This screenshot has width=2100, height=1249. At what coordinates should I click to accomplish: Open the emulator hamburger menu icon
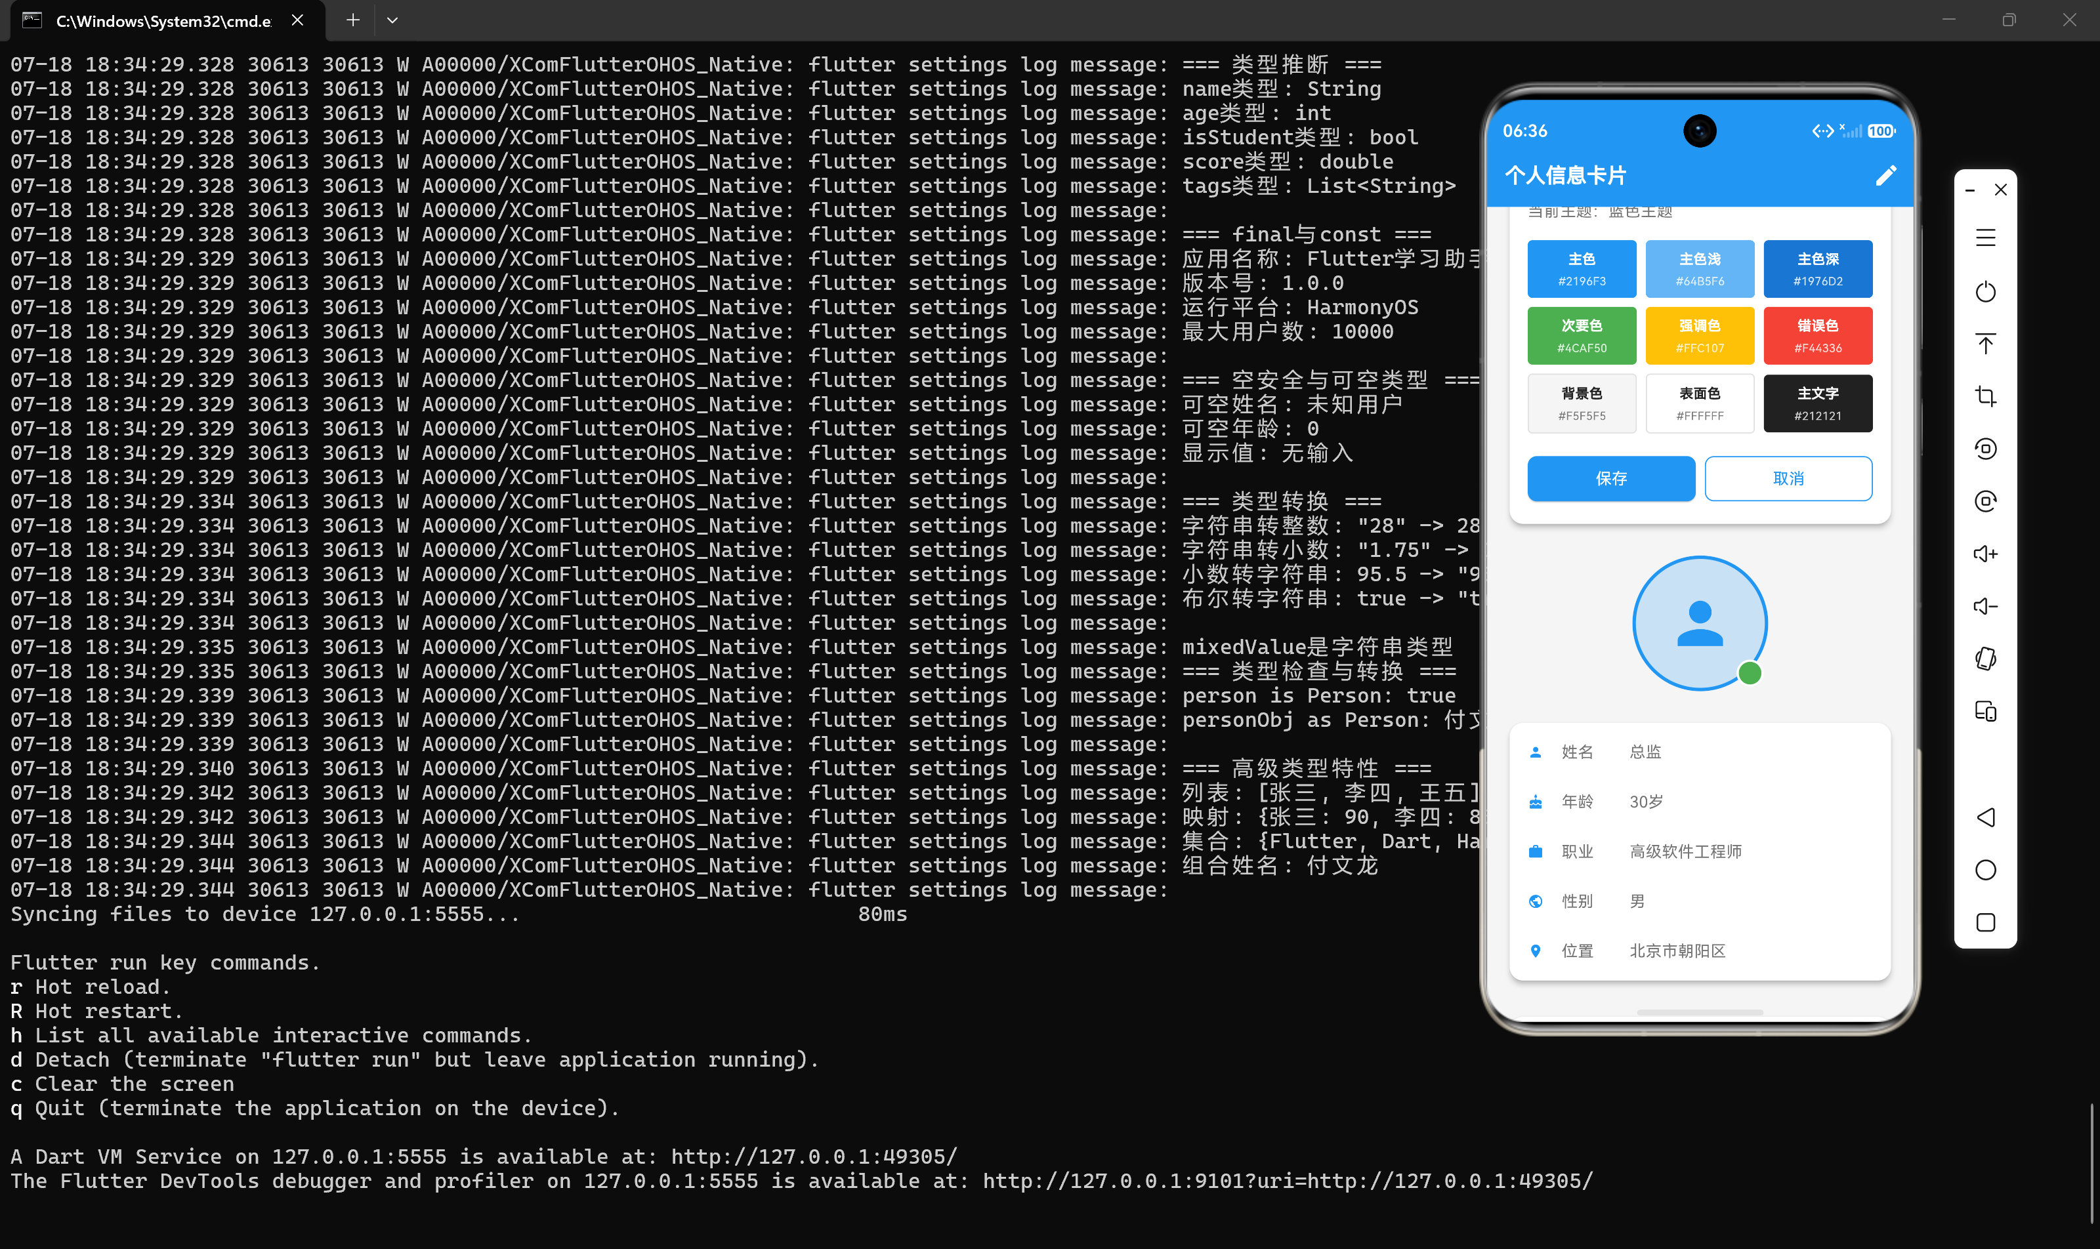coord(1986,238)
